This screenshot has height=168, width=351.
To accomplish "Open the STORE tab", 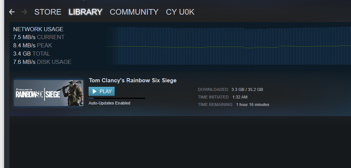I will pos(48,12).
